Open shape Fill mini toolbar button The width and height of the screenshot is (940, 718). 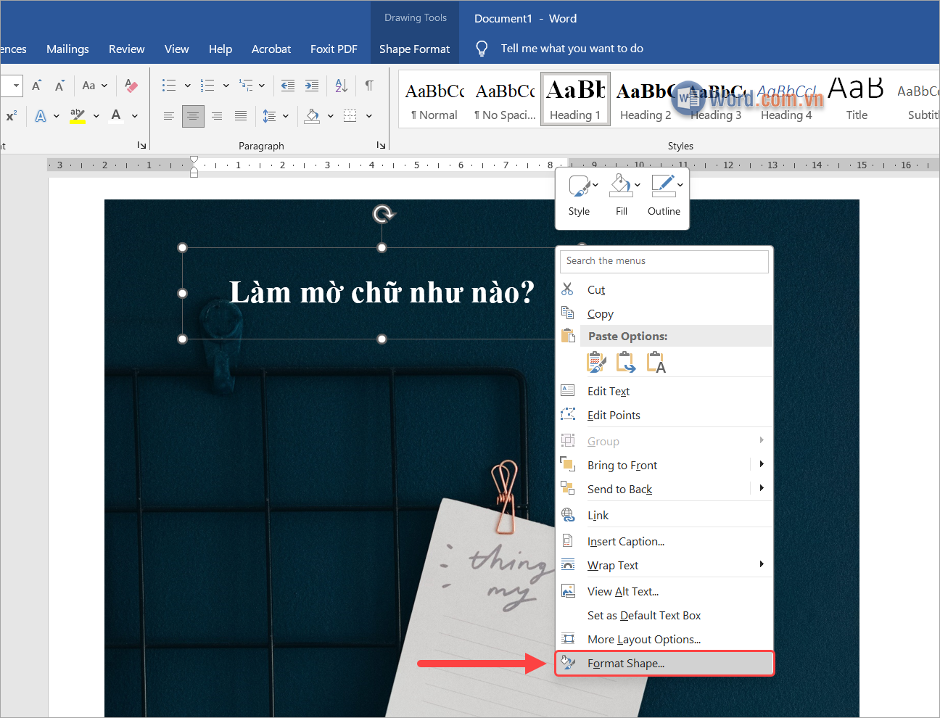[623, 195]
